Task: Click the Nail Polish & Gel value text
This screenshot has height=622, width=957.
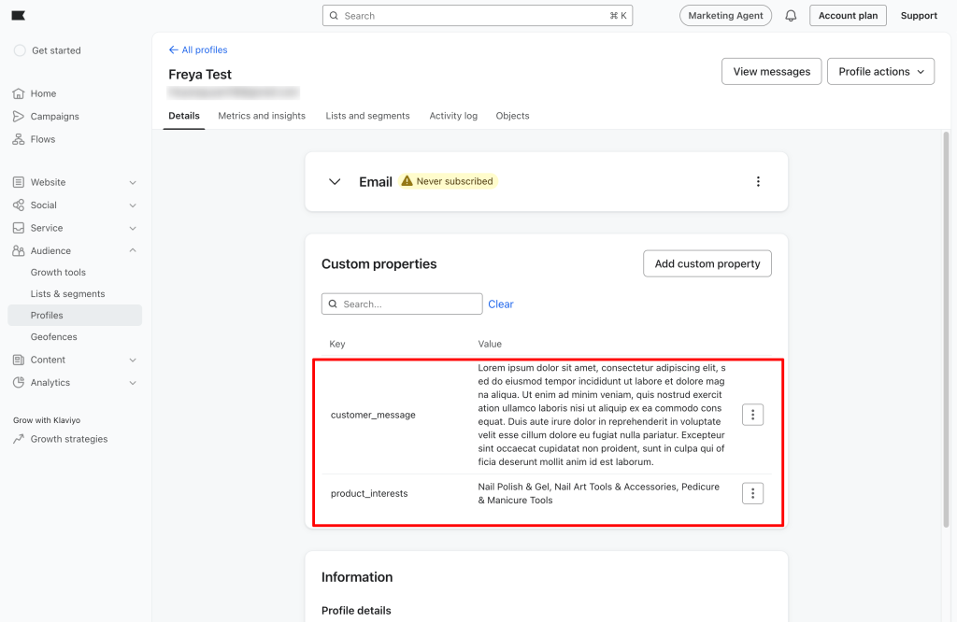Action: pos(599,493)
